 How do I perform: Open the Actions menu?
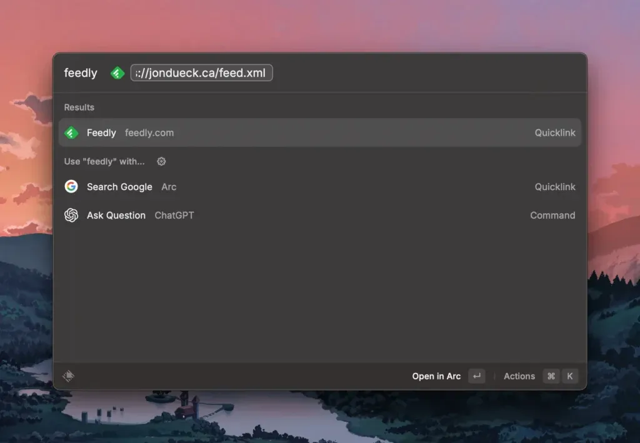tap(519, 376)
